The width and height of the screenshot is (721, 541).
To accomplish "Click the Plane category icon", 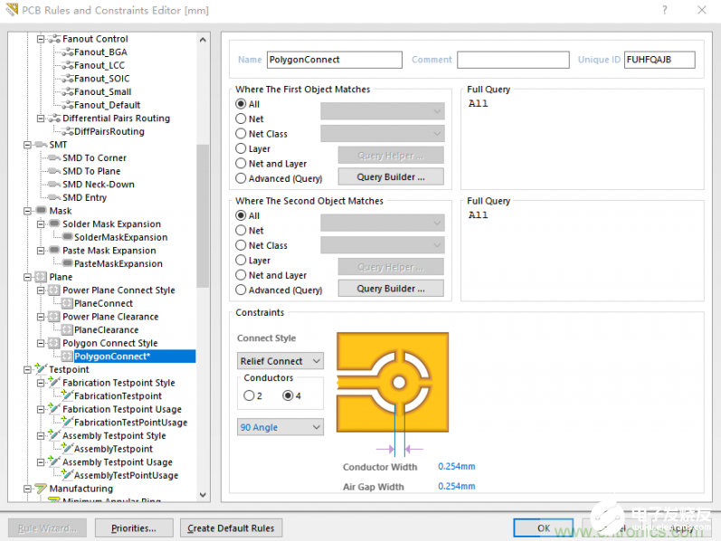I will (42, 277).
